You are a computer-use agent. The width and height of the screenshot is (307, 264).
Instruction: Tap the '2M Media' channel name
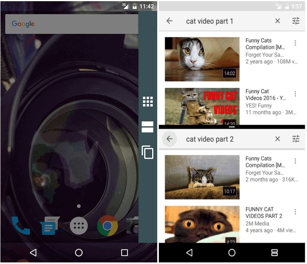coord(257,224)
